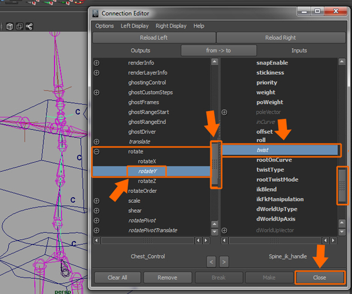Select offset in the inputs list
This screenshot has width=352, height=294.
point(265,132)
